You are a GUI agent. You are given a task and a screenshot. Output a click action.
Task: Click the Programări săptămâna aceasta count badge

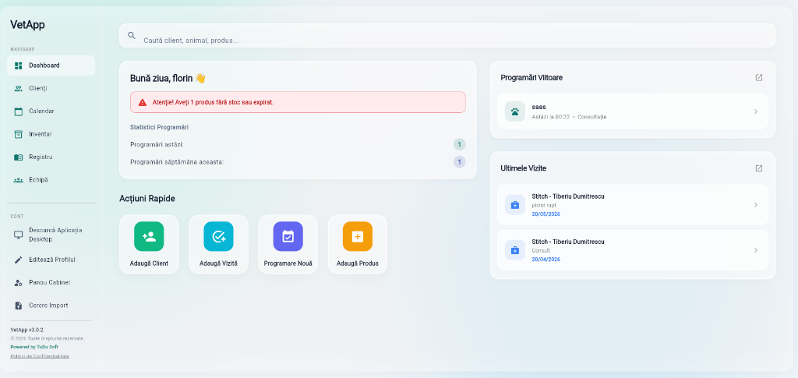pos(459,162)
